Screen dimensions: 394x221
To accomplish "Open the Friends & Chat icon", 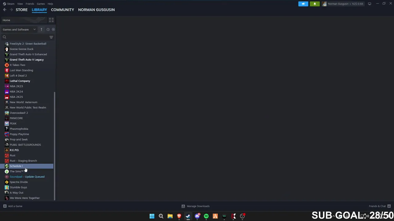I will pos(389,206).
